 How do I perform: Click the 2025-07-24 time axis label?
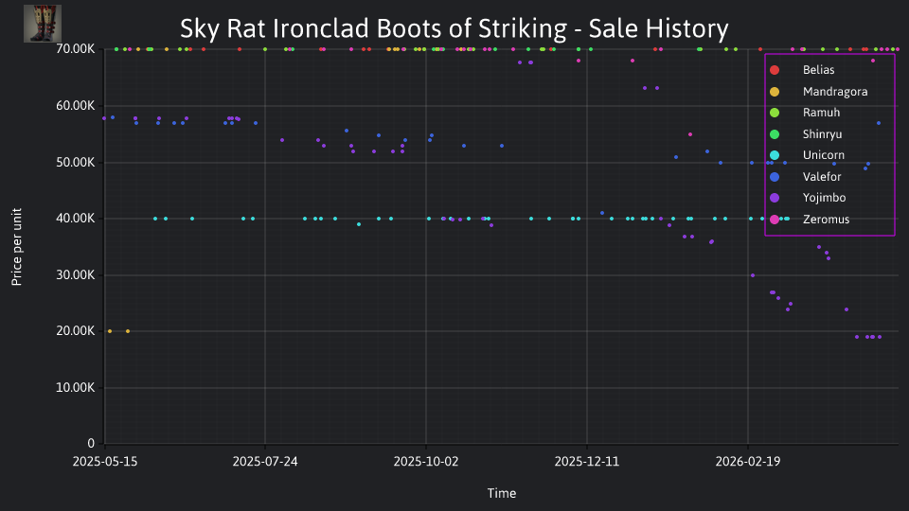tap(265, 462)
